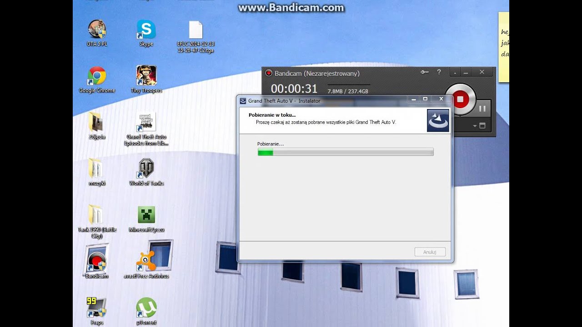The image size is (582, 327).
Task: Select the Minecraft2yc.cu icon
Action: 146,218
